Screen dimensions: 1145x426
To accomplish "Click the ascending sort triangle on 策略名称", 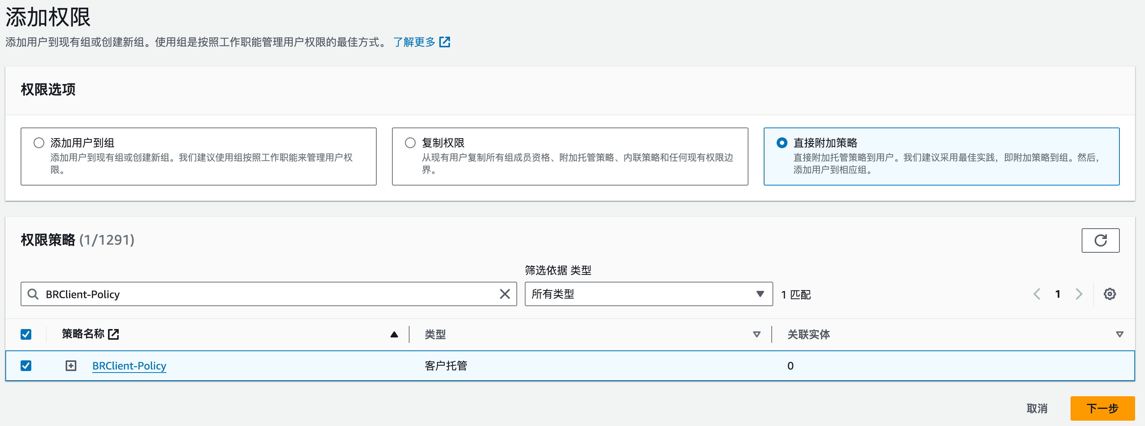I will (394, 334).
